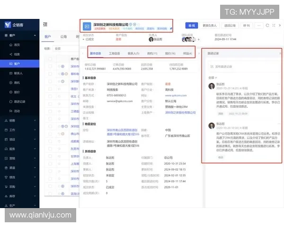
Task: Switch to the 工商信息 tab
Action: 115,53
